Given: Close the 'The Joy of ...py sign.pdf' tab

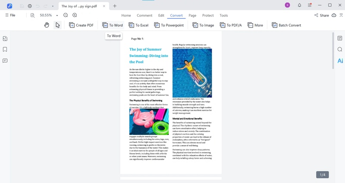Looking at the screenshot, I should [x=104, y=6].
